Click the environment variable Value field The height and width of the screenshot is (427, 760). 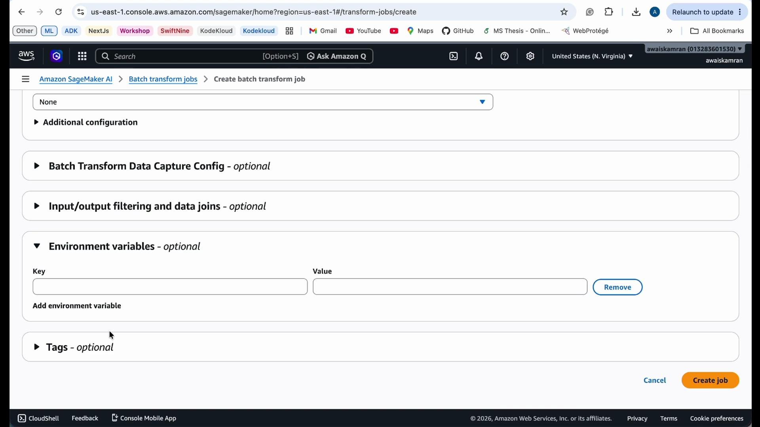tap(450, 287)
